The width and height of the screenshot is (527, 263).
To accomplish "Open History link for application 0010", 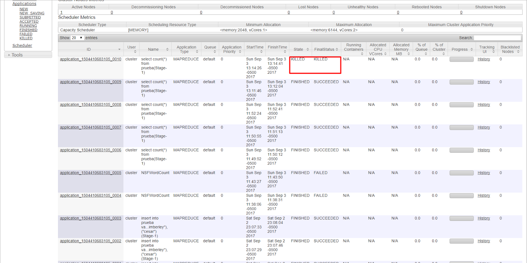I will click(x=484, y=59).
